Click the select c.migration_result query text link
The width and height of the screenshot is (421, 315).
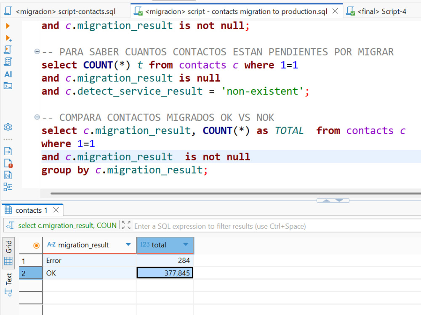(67, 226)
